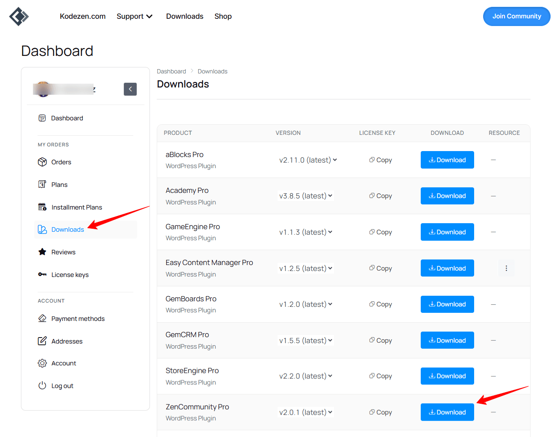This screenshot has height=437, width=554.
Task: Open ZenCommunity Pro version dropdown
Action: 306,412
